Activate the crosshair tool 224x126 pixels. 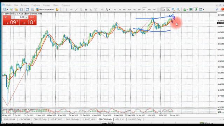102,9
